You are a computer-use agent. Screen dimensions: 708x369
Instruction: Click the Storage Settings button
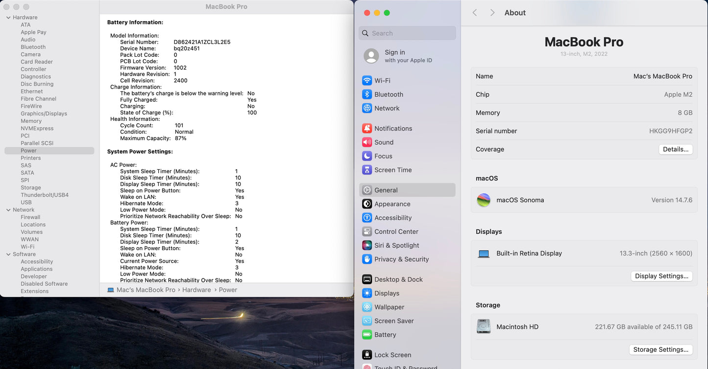660,349
